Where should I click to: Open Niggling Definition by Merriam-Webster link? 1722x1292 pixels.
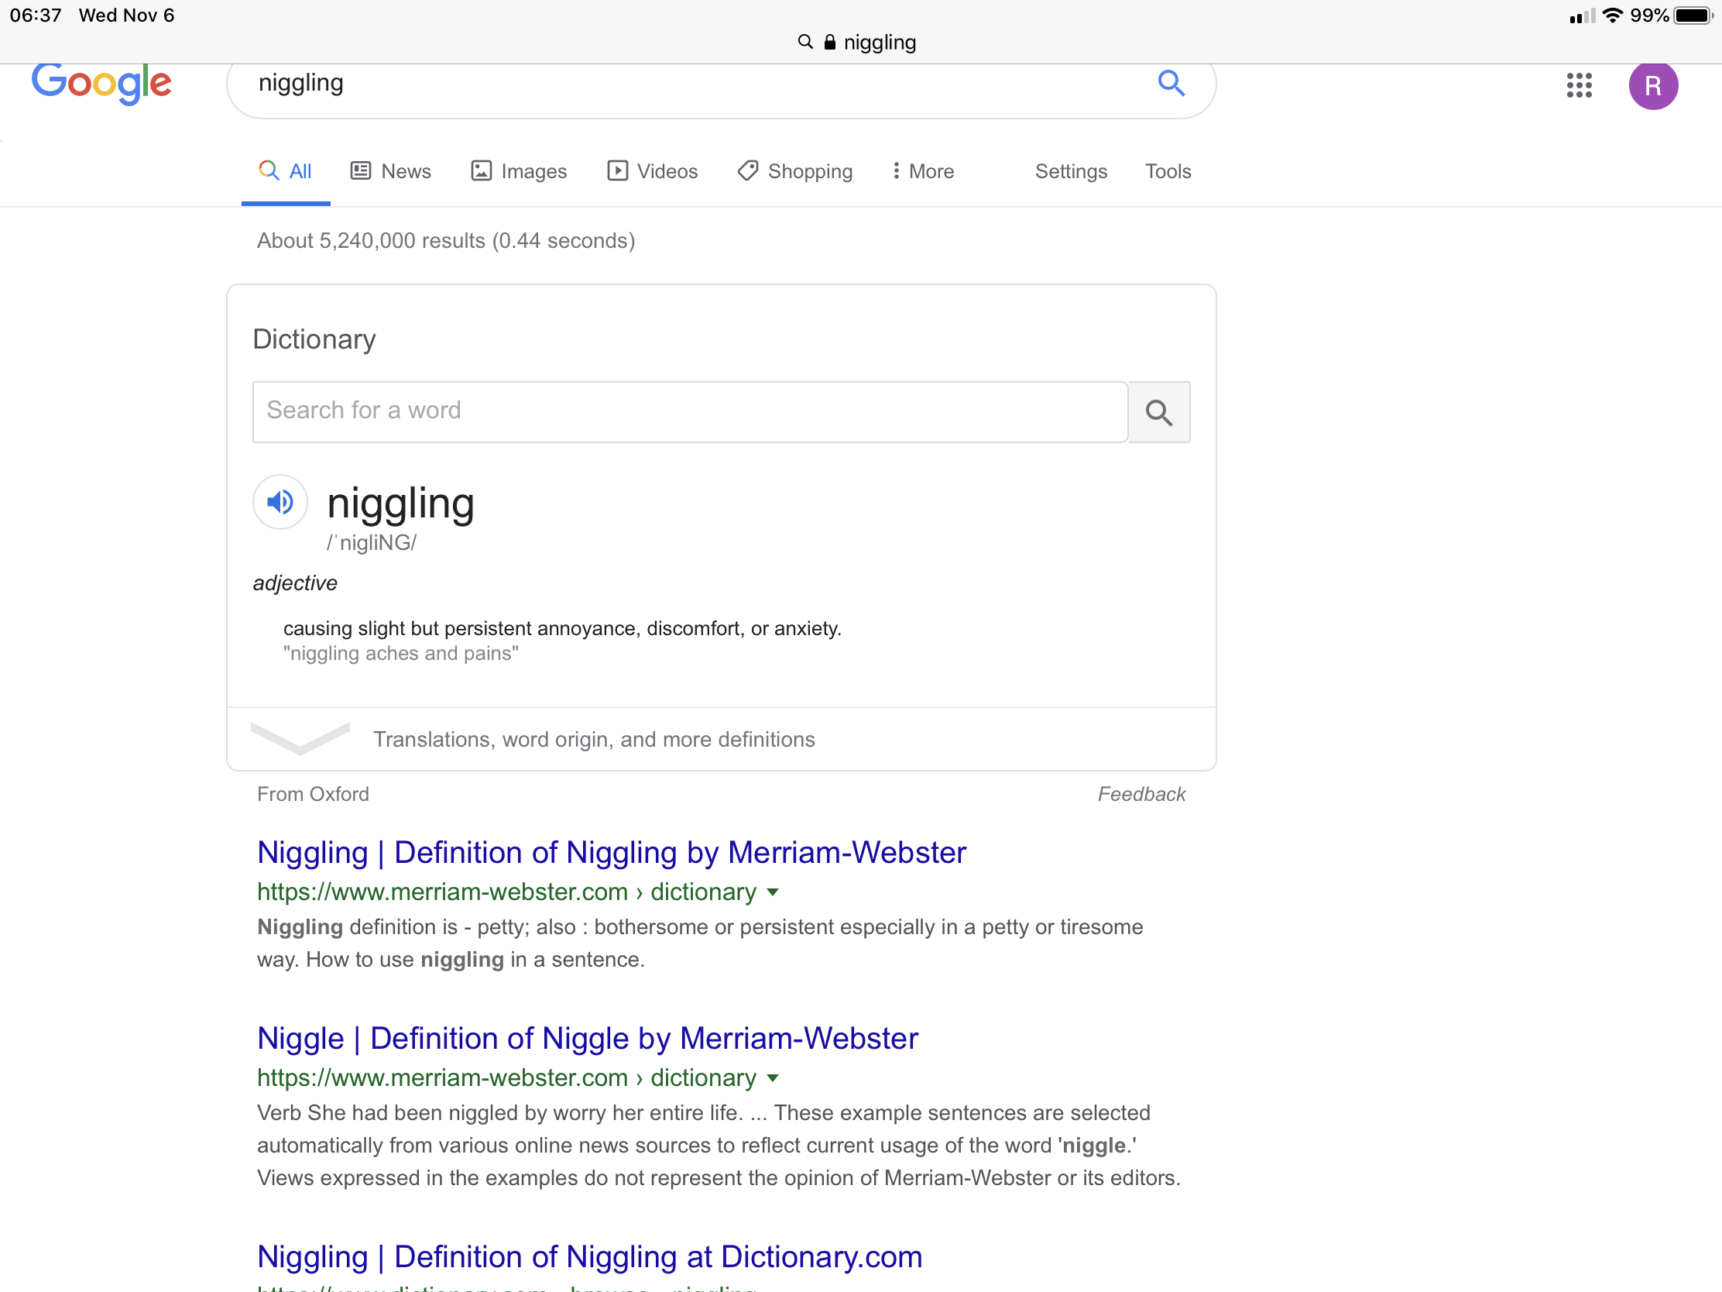click(611, 853)
